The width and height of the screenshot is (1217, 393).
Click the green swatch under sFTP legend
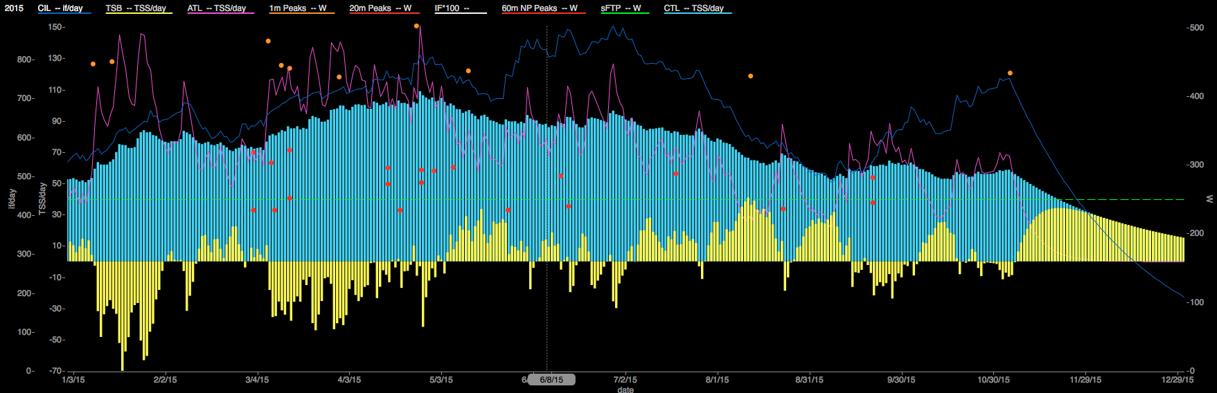(625, 14)
